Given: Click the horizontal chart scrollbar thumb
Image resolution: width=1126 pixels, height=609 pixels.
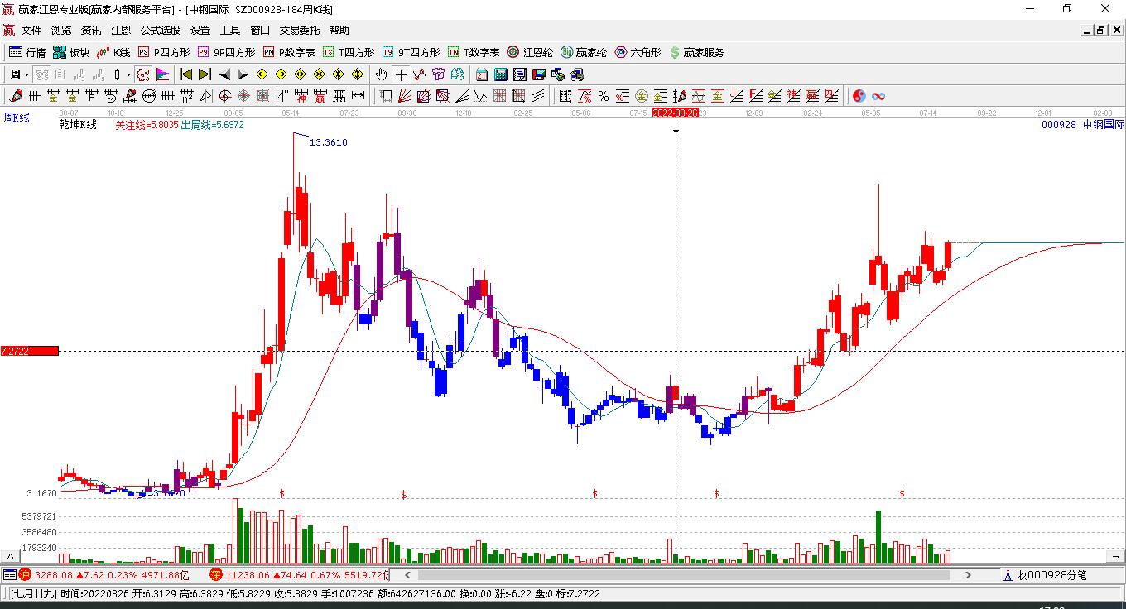Looking at the screenshot, I should pyautogui.click(x=685, y=575).
